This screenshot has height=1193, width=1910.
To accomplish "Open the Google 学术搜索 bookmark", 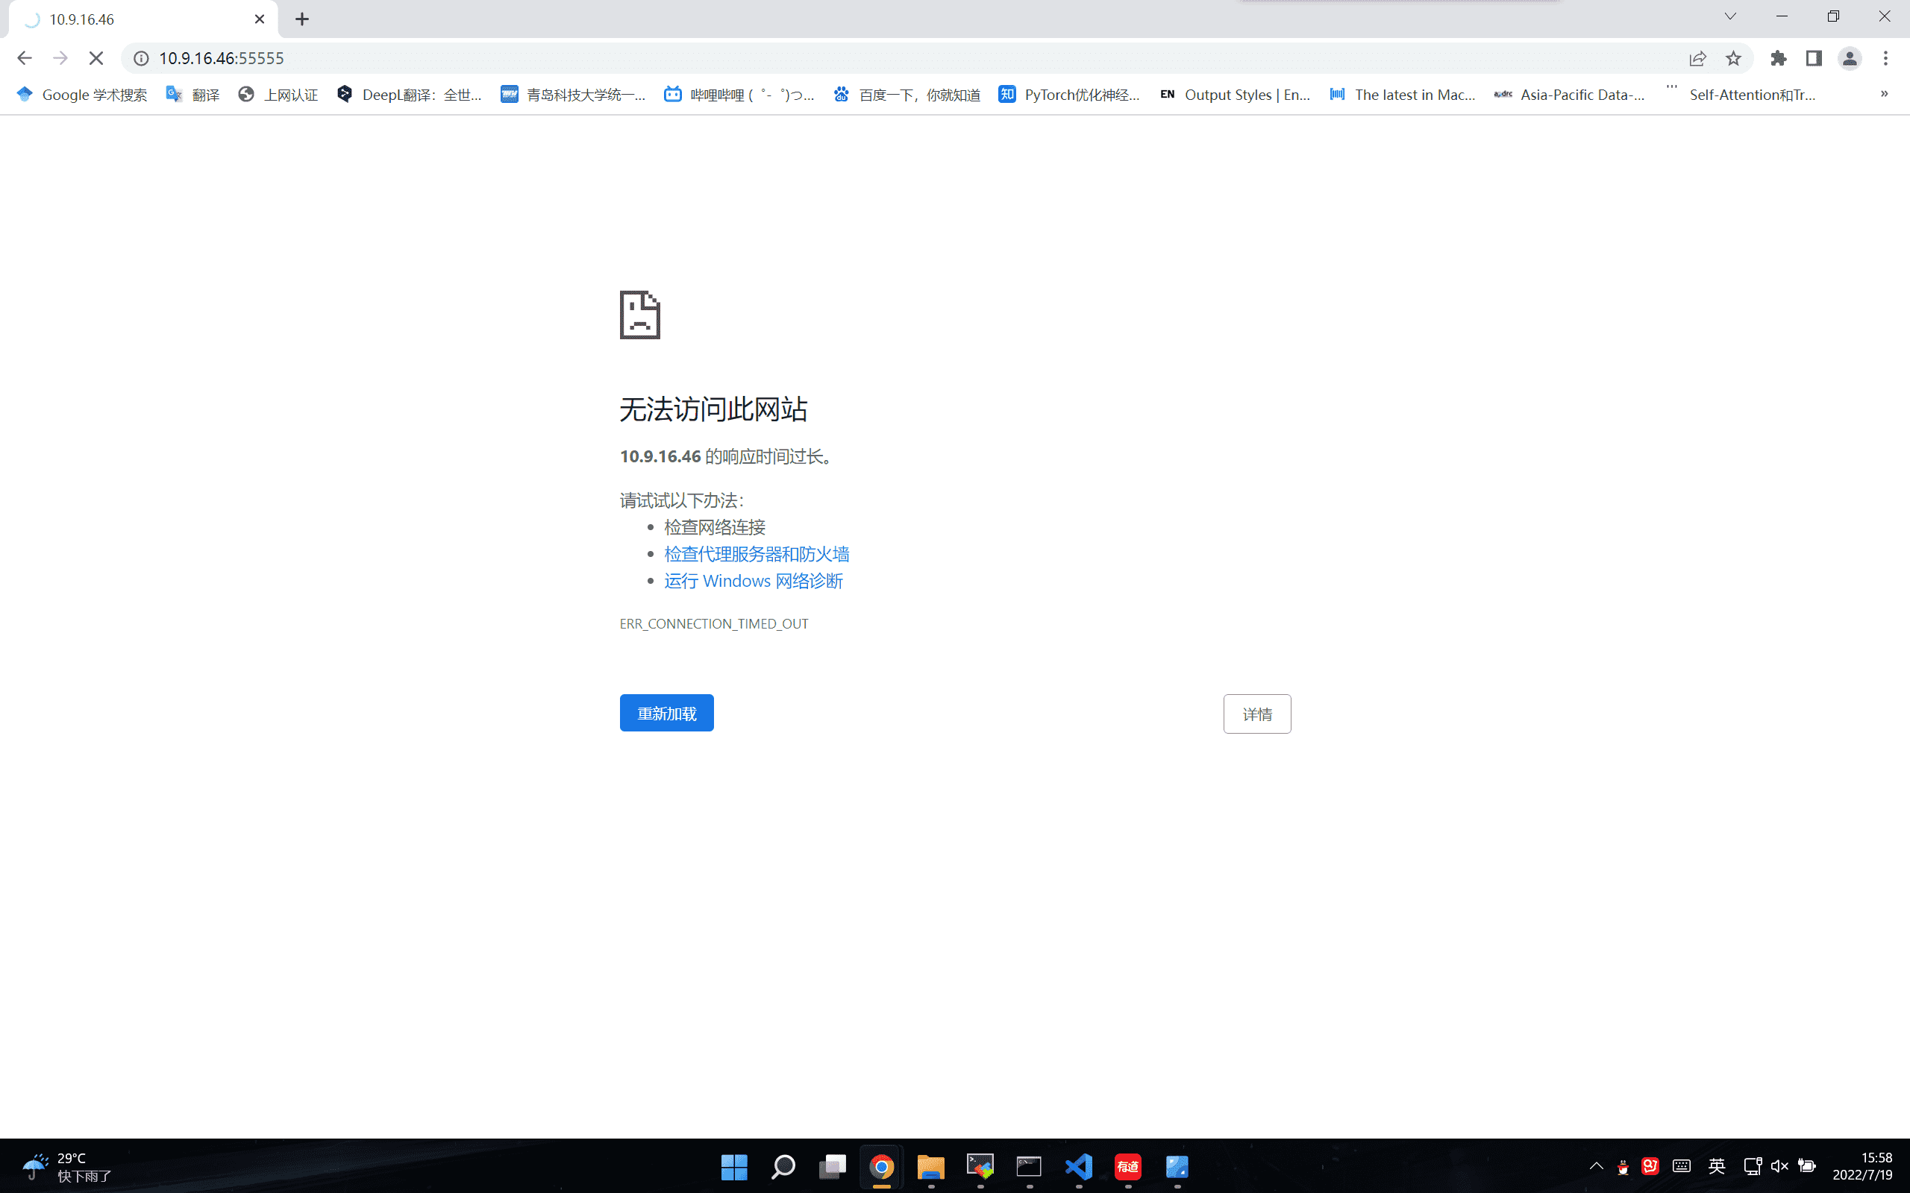I will (x=81, y=95).
